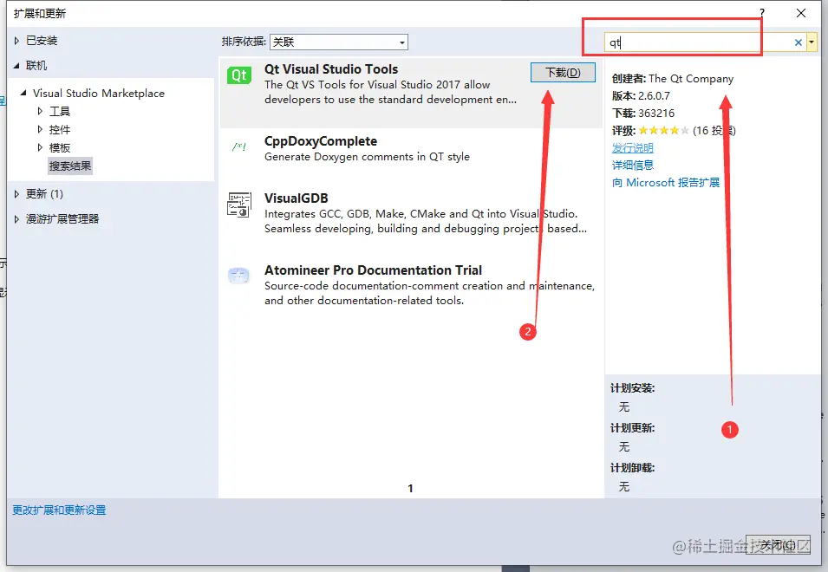Select the Visual Studio Marketplace label
Image resolution: width=828 pixels, height=572 pixels.
(99, 94)
